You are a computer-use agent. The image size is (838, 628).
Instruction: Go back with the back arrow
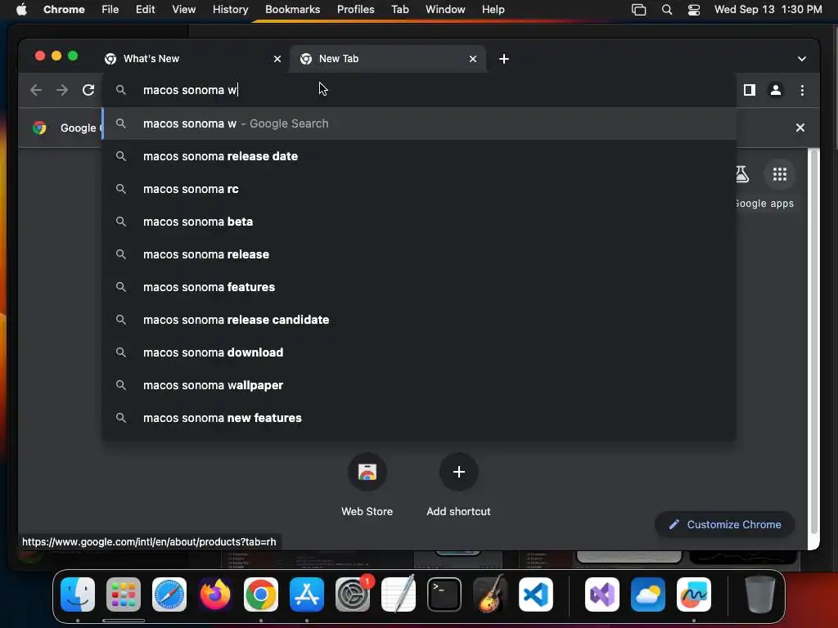pyautogui.click(x=36, y=90)
